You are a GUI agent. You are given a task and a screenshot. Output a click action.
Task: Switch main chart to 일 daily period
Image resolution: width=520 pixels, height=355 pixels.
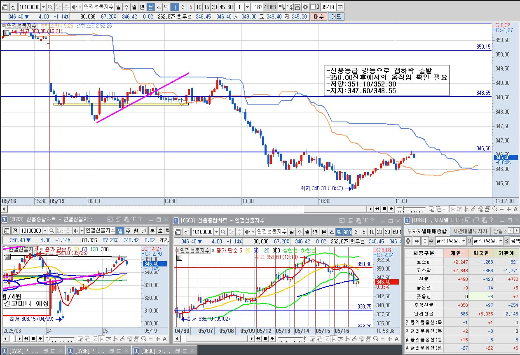click(x=119, y=7)
